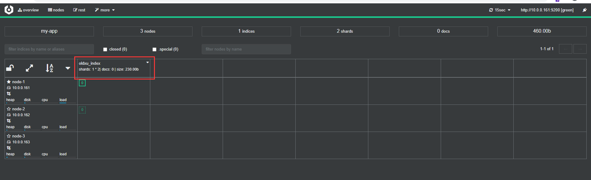Click the star outline on node-2

pos(9,109)
